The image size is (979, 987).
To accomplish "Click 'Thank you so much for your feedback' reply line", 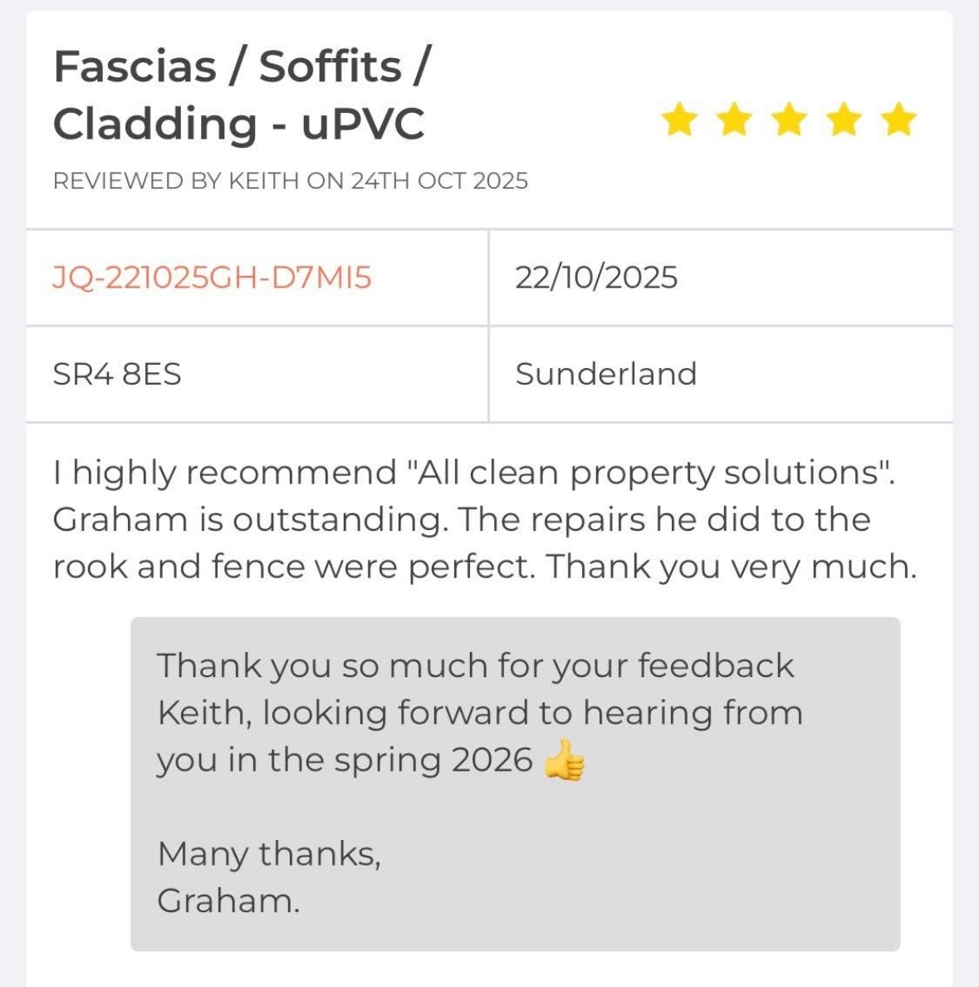I will 475,666.
